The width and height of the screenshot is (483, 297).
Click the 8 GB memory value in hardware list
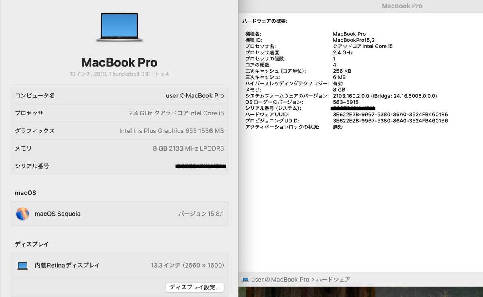point(339,90)
